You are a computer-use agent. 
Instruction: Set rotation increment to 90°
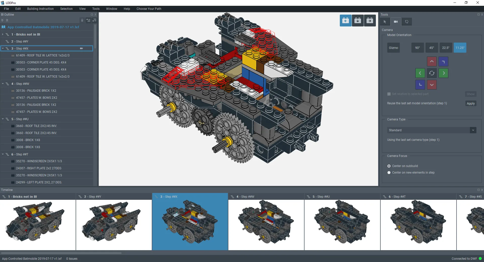(418, 48)
